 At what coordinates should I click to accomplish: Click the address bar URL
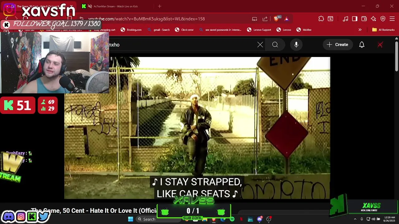[x=147, y=19]
